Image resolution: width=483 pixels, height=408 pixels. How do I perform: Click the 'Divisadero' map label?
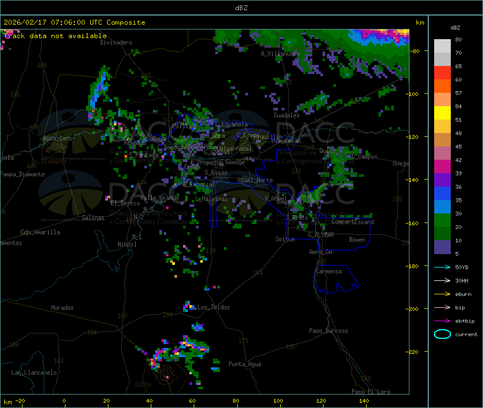coord(116,42)
